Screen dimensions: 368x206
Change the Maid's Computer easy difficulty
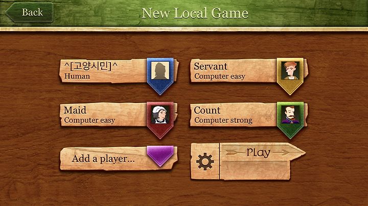click(x=89, y=120)
